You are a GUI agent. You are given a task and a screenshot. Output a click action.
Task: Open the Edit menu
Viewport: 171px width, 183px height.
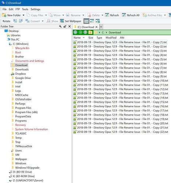pyautogui.click(x=11, y=9)
